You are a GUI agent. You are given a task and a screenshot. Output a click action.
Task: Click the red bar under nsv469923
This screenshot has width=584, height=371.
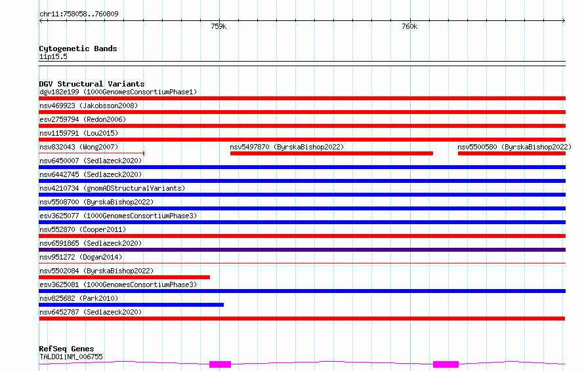[302, 112]
